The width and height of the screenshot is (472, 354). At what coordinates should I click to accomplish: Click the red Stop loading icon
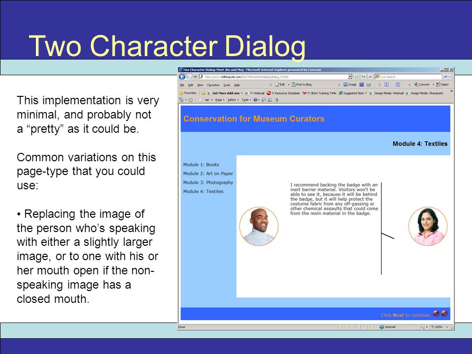pos(370,77)
